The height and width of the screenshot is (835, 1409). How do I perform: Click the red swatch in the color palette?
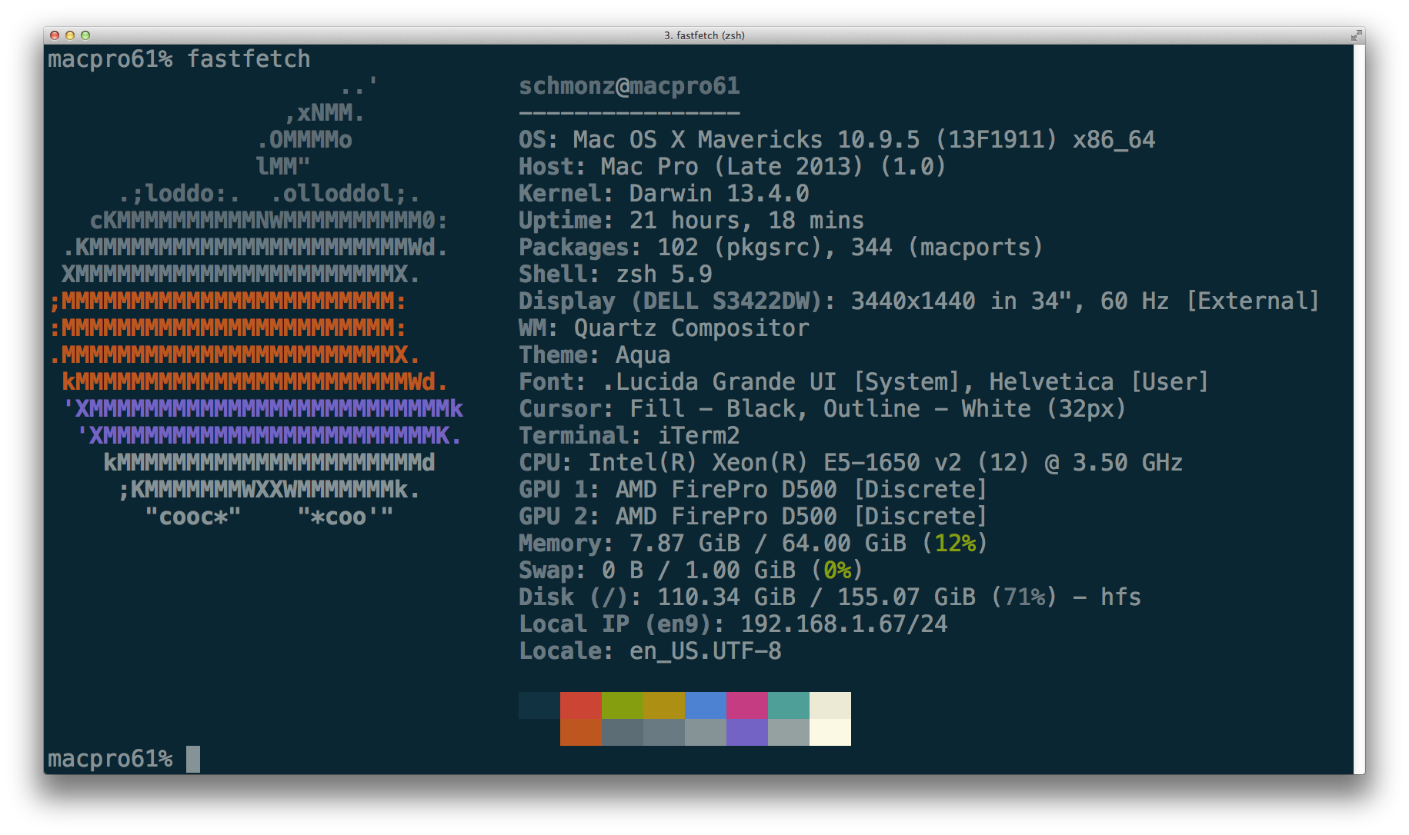click(x=580, y=705)
